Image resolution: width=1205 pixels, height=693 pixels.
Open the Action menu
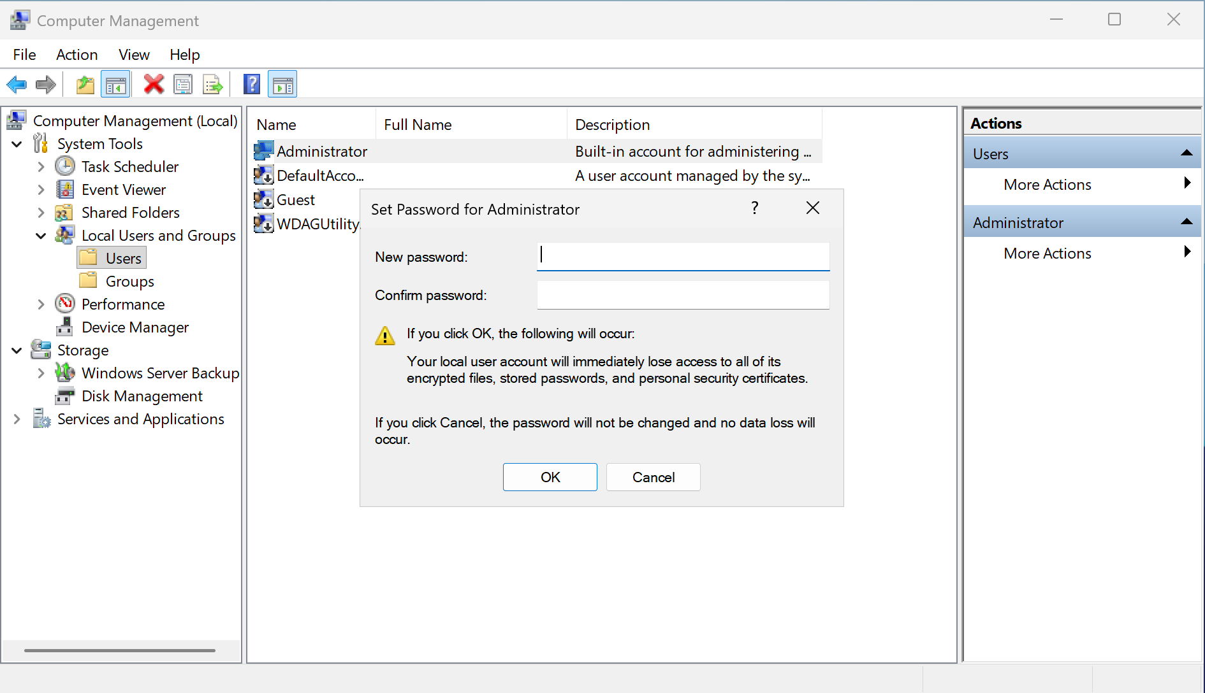[77, 55]
